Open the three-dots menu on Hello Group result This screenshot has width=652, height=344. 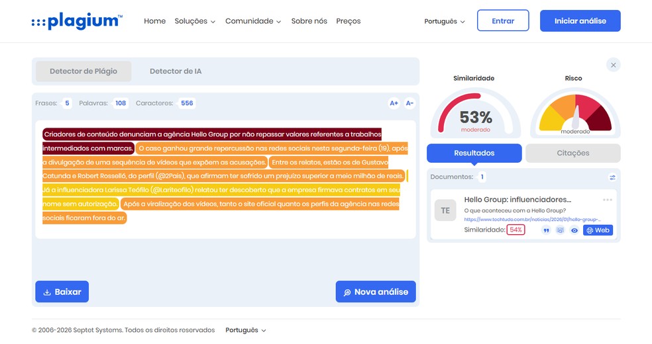608,200
